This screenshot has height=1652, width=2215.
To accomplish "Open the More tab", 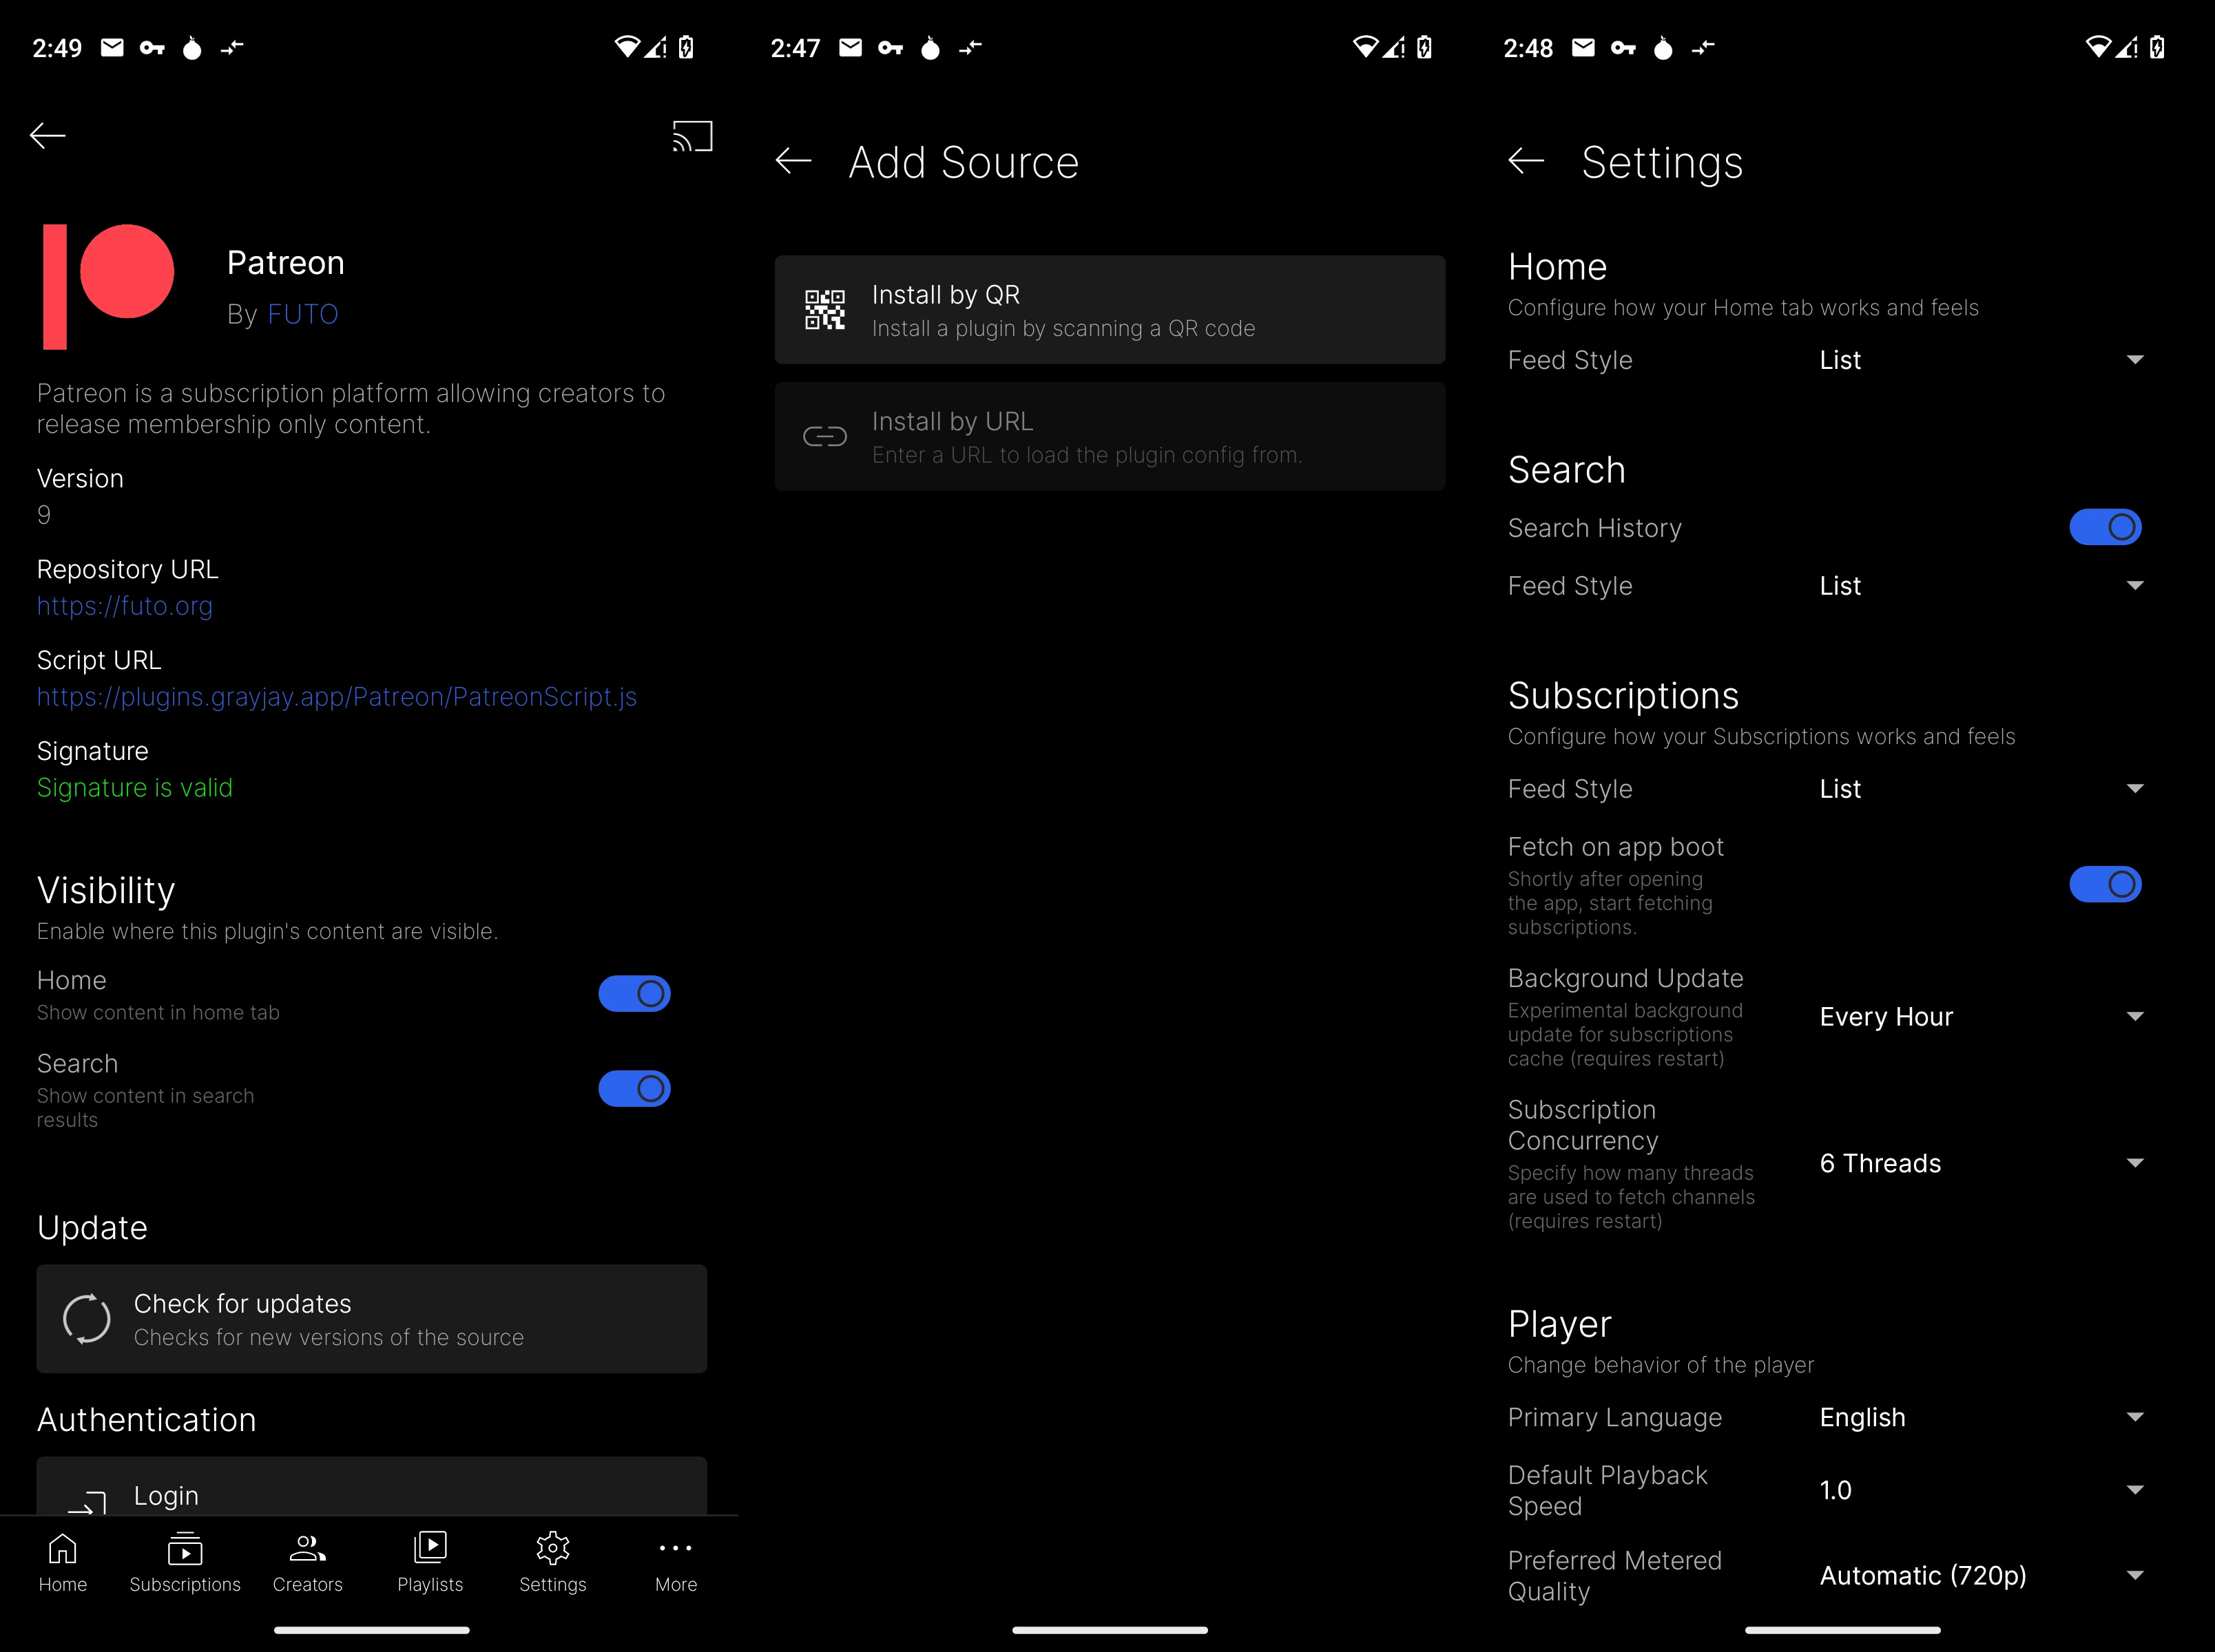I will [676, 1563].
